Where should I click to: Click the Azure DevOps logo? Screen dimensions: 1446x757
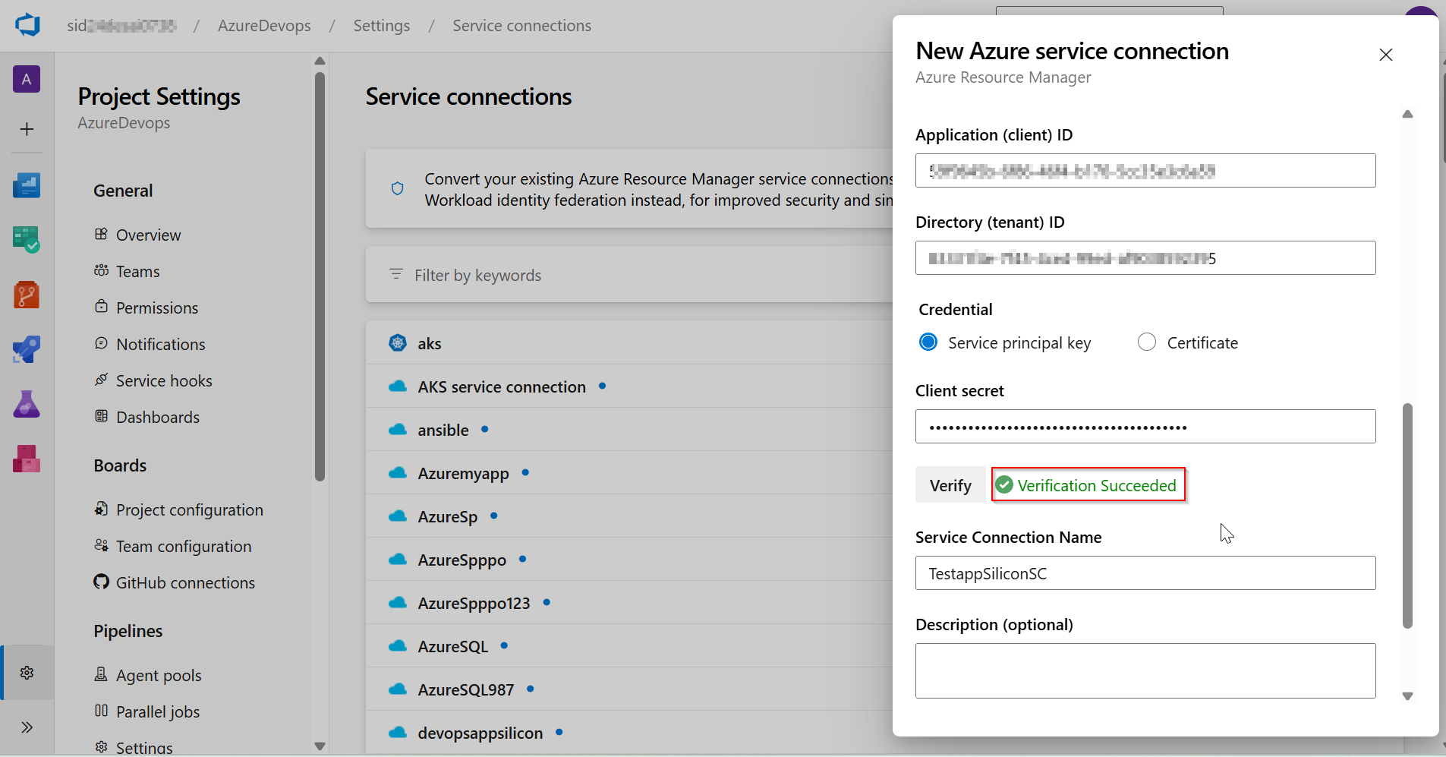click(x=27, y=25)
